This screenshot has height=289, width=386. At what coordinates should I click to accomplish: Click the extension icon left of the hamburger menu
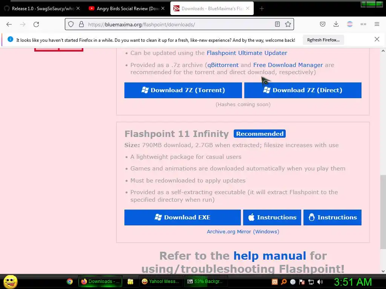click(x=363, y=24)
